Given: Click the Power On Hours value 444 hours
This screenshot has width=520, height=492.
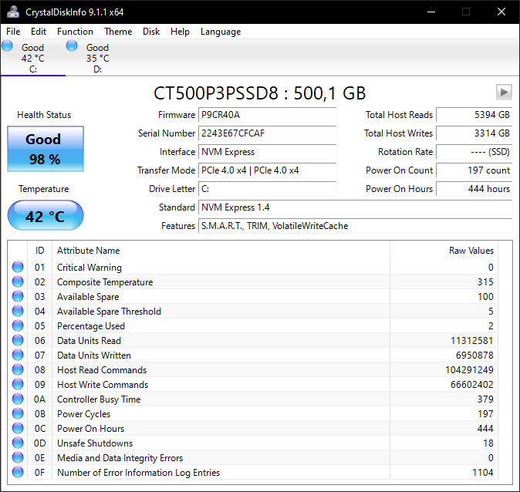Looking at the screenshot, I should pos(474,189).
